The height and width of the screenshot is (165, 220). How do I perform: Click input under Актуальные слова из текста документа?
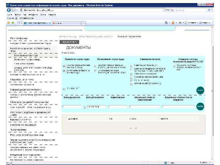click(x=178, y=107)
